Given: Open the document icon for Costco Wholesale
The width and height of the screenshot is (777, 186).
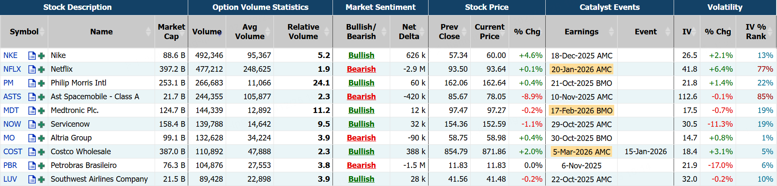Looking at the screenshot, I should pos(32,152).
